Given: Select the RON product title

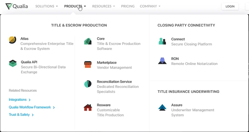Looking at the screenshot, I should [x=175, y=59].
